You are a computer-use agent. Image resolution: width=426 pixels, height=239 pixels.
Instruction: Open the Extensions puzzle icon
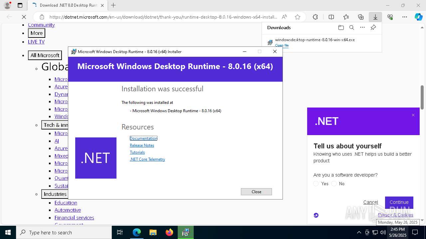coord(315,17)
